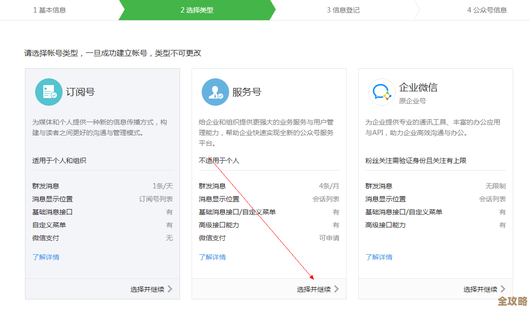Switch to step 1 基本信息
Viewport: 530px width, 310px height.
(x=51, y=10)
